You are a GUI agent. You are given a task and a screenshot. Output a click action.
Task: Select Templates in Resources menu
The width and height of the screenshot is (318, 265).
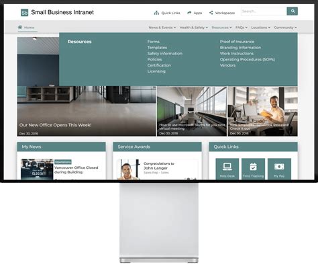tap(157, 48)
